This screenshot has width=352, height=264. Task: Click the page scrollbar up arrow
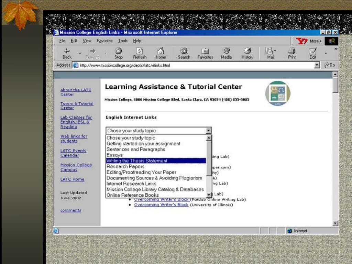click(x=335, y=74)
